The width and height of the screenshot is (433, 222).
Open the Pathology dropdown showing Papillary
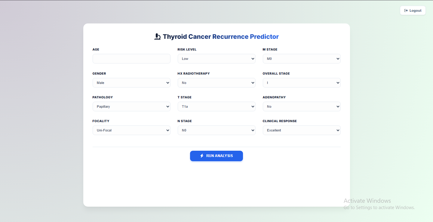[x=131, y=106]
